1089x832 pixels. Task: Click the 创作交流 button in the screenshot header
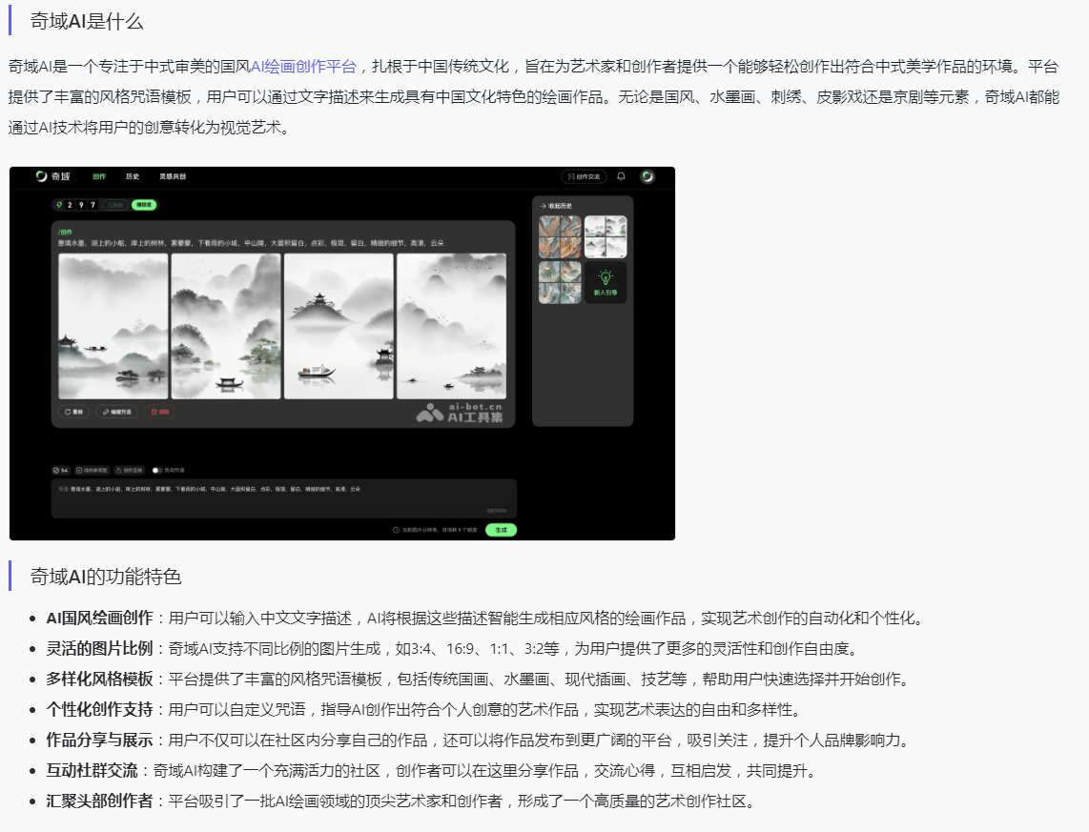click(x=585, y=176)
